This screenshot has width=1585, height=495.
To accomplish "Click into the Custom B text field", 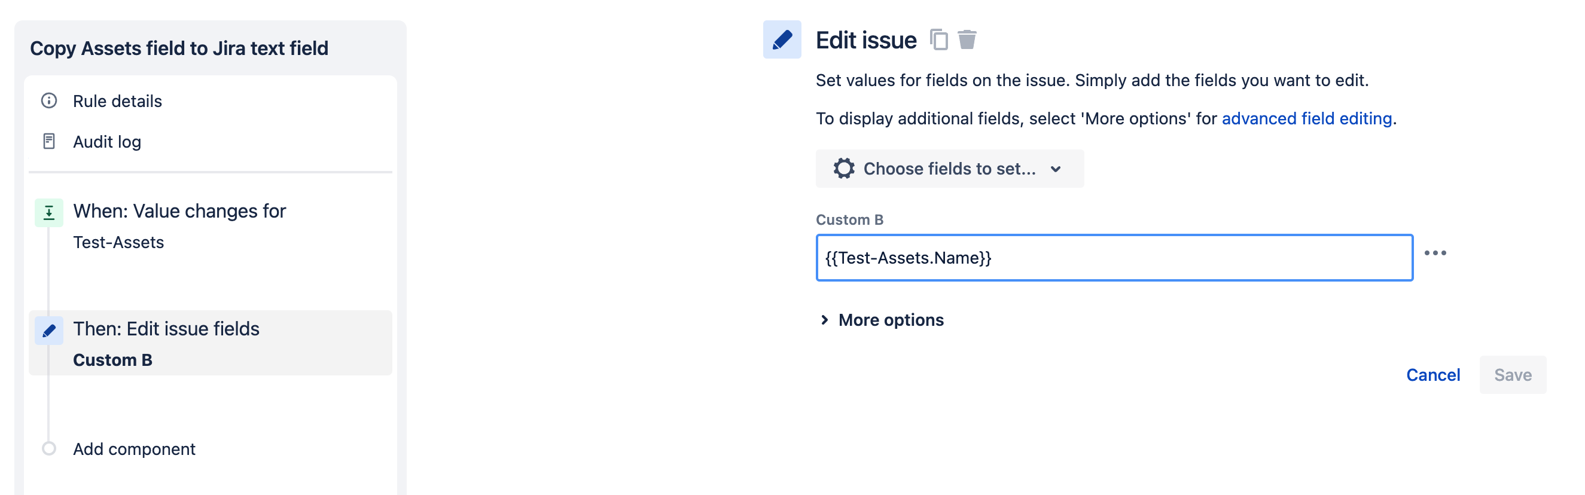I will [1114, 258].
